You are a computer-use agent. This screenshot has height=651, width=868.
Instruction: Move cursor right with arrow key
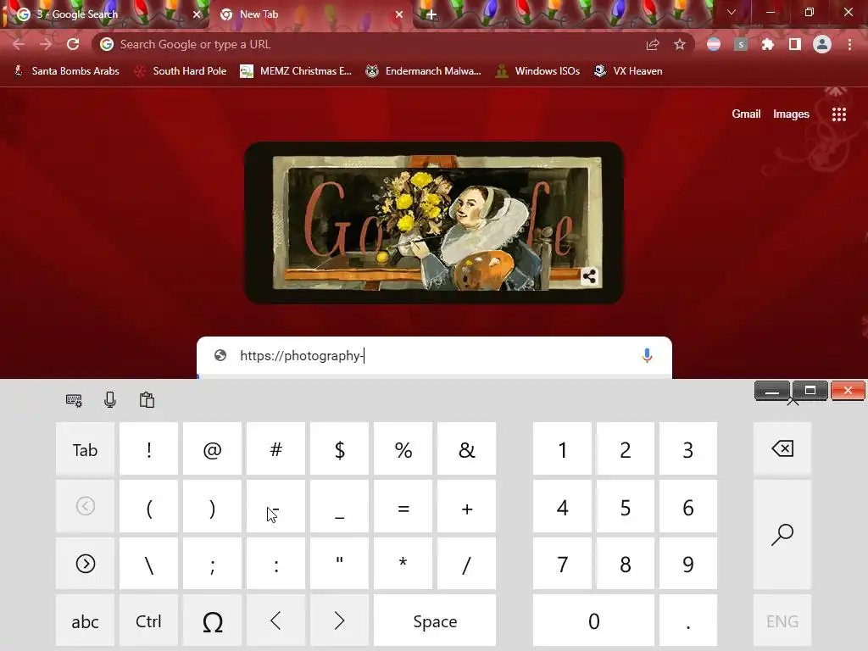point(339,621)
